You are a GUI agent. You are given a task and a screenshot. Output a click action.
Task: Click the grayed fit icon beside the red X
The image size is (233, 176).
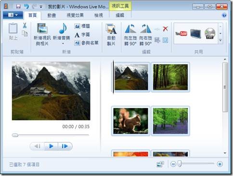pyautogui.click(x=157, y=29)
